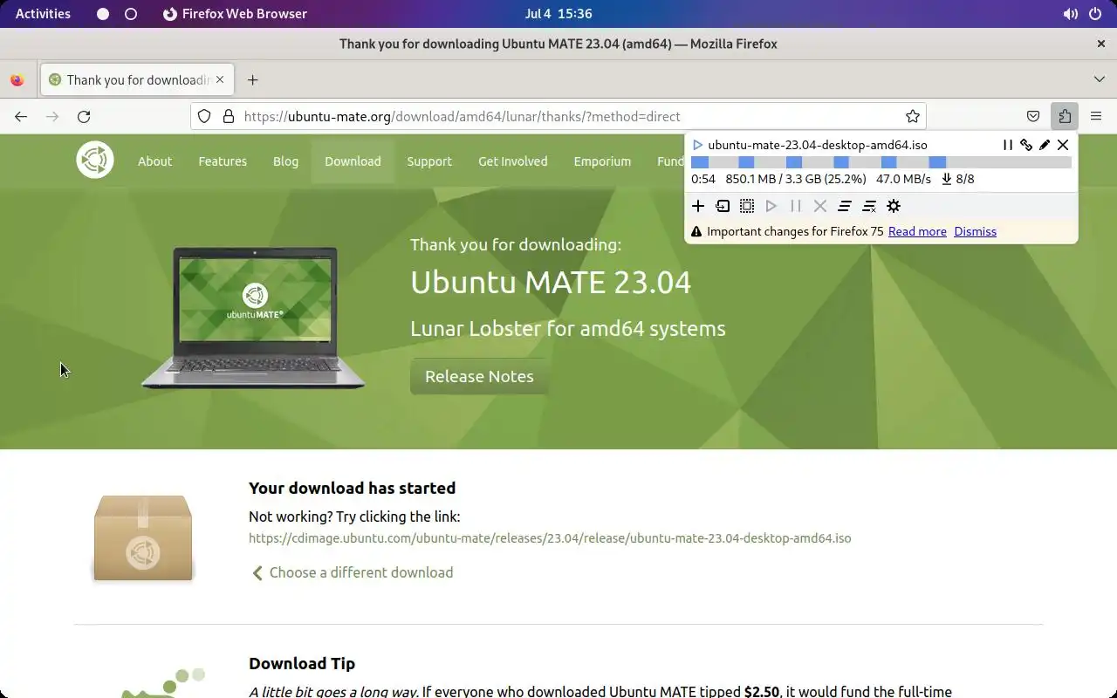
Task: Click the play status icon beside filename
Action: [x=697, y=145]
